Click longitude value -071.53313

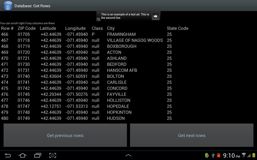pos(77,106)
